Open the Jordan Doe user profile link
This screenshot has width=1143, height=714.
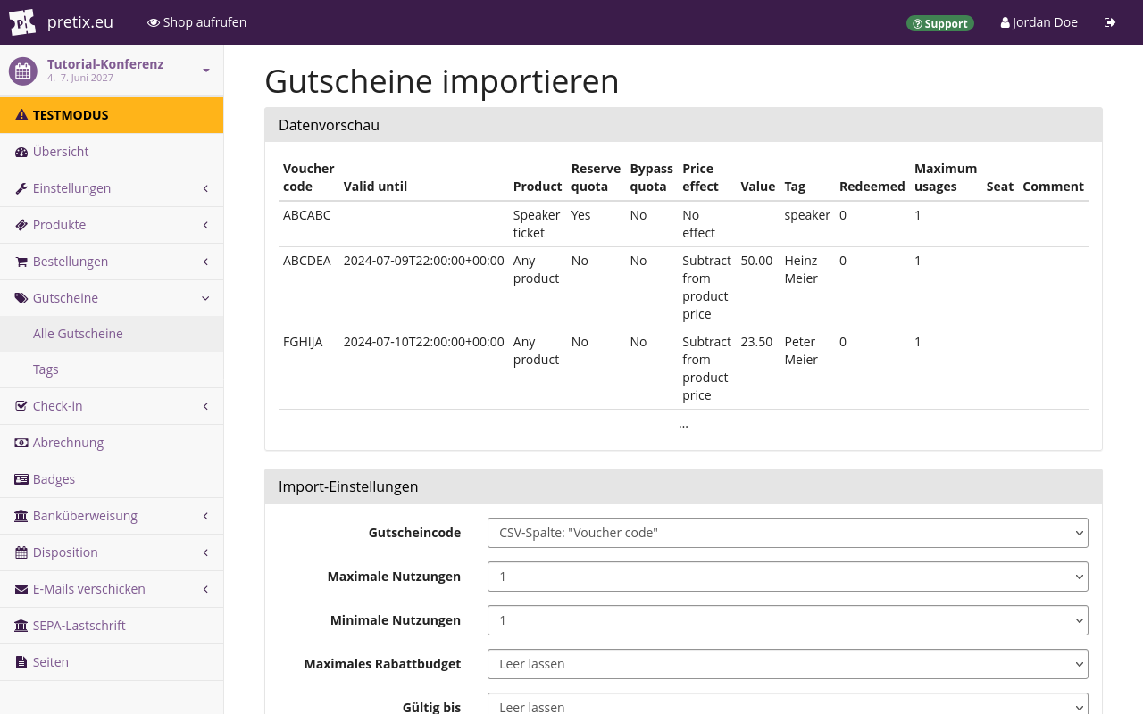tap(1039, 22)
